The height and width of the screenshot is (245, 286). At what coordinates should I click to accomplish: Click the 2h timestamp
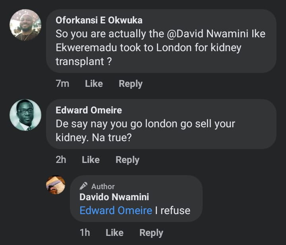(61, 160)
